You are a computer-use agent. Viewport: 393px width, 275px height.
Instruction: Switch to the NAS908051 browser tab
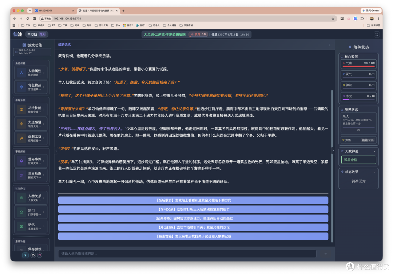(x=55, y=11)
